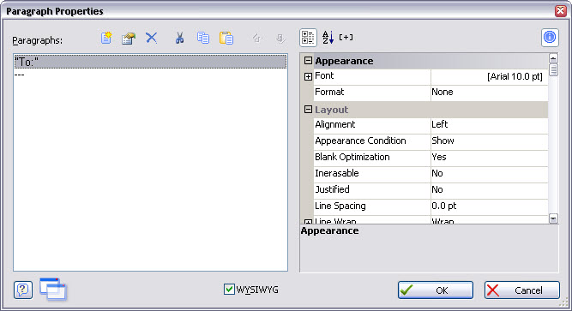Move paragraph up with the up arrow
This screenshot has width=572, height=311.
(x=256, y=38)
